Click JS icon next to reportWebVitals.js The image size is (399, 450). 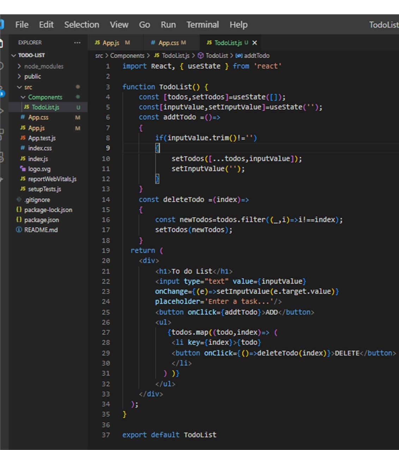[x=23, y=179]
